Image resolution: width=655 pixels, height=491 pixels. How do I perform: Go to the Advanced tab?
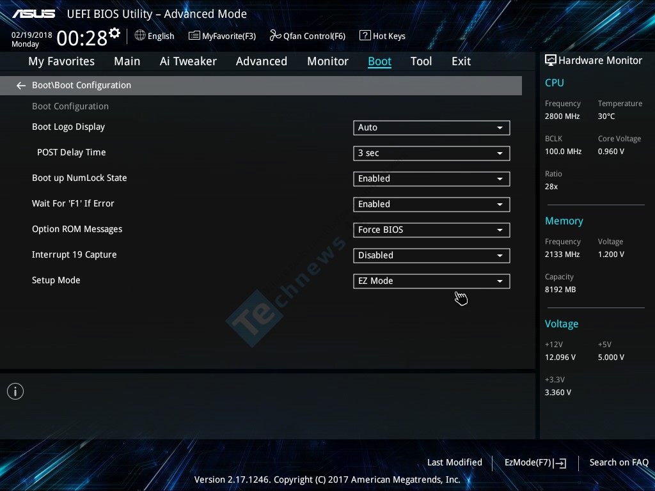(262, 61)
